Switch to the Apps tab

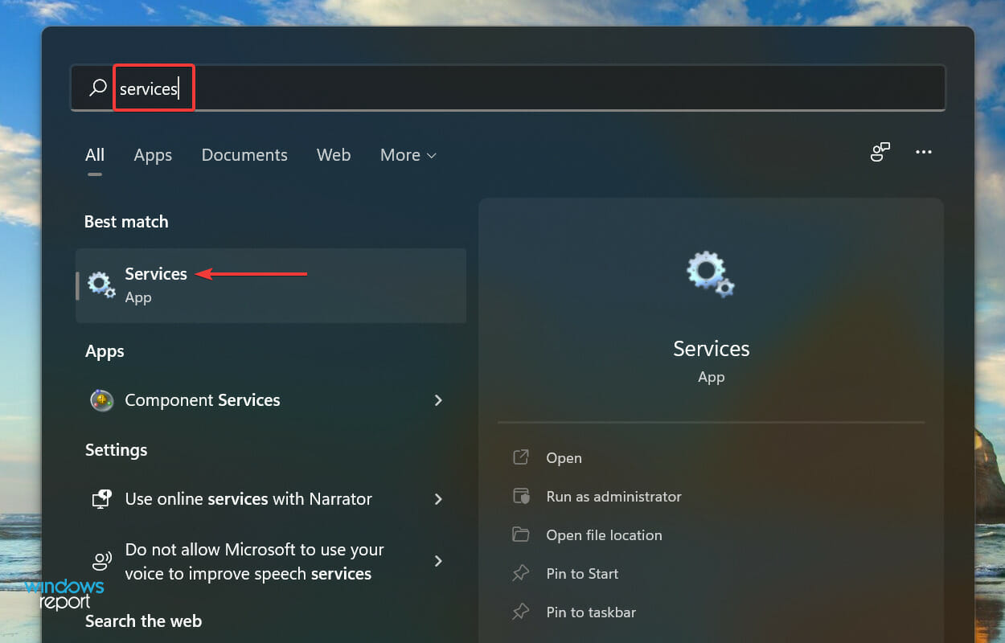point(153,155)
